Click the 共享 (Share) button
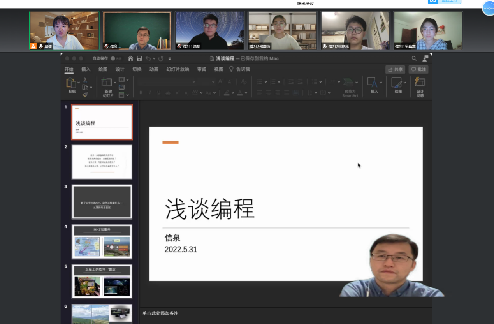The width and height of the screenshot is (494, 324). click(395, 69)
